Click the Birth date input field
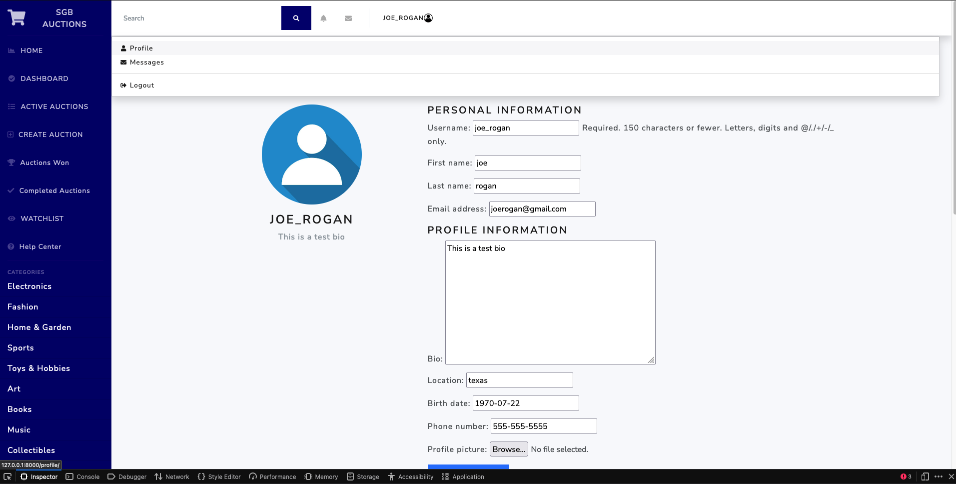Image resolution: width=956 pixels, height=484 pixels. click(x=526, y=403)
